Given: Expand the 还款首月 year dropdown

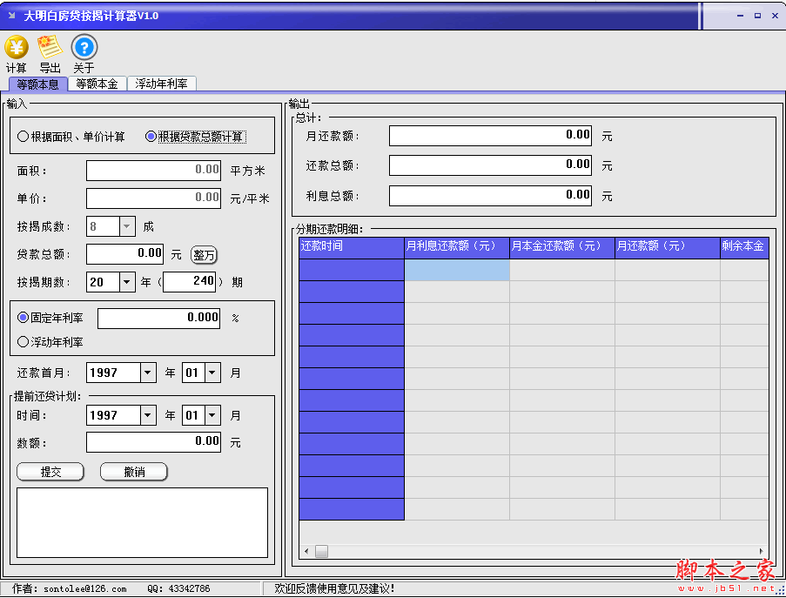Looking at the screenshot, I should [x=147, y=373].
